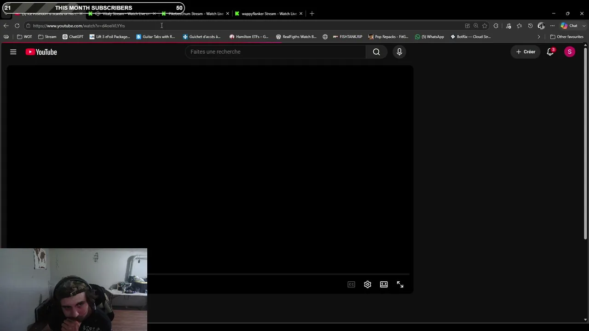Show more favourites bar overflow chevron

pyautogui.click(x=539, y=37)
